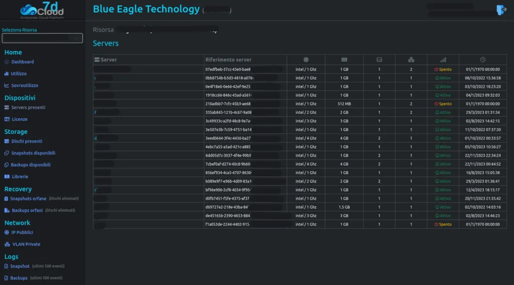Open Licenze page
This screenshot has height=285, width=514.
[20, 119]
